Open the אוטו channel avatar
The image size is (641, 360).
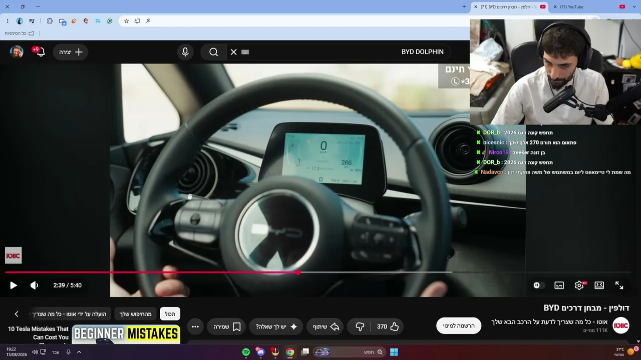(621, 325)
